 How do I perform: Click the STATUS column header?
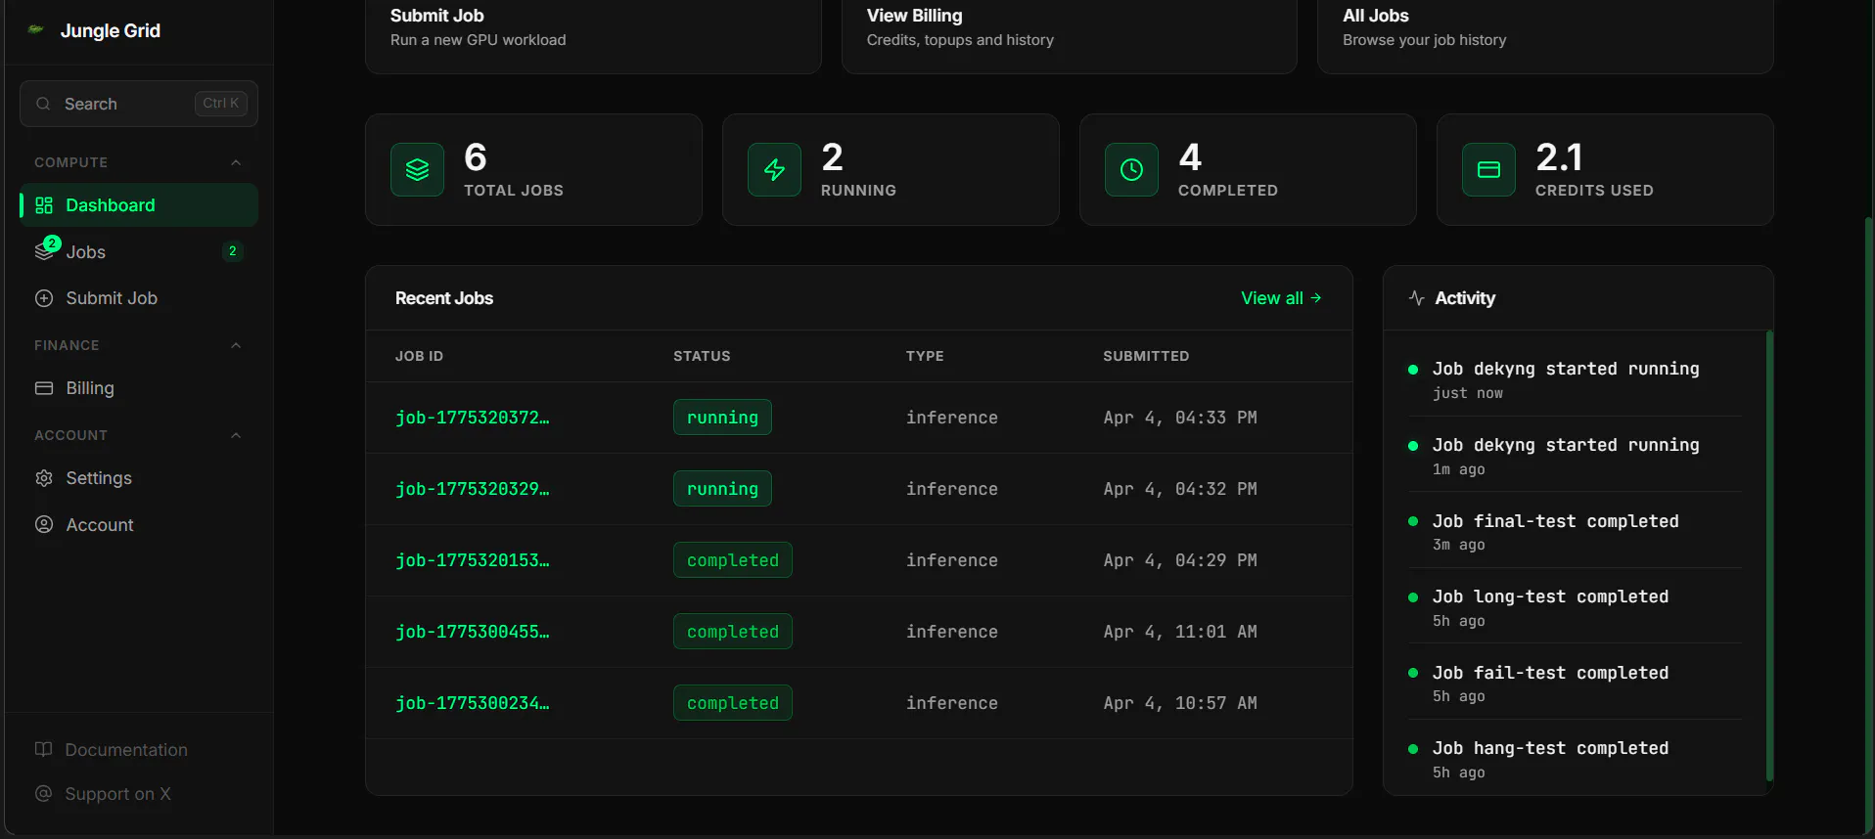(x=702, y=356)
